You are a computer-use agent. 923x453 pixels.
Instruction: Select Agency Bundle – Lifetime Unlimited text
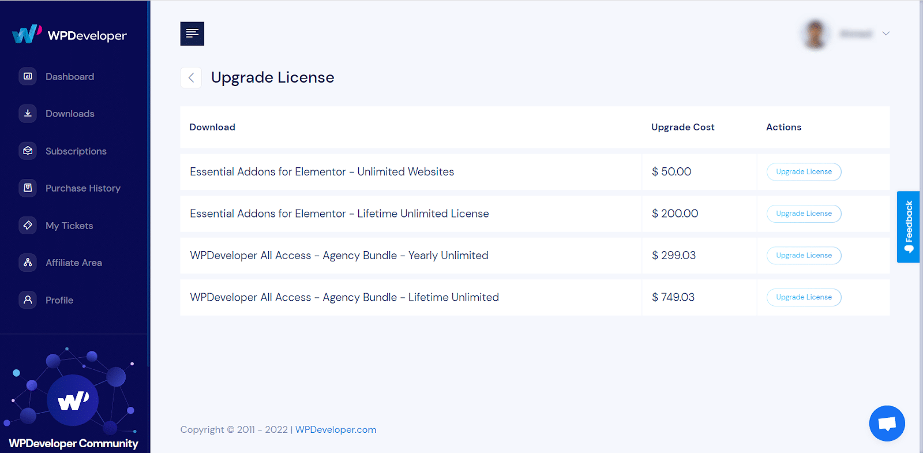[344, 297]
